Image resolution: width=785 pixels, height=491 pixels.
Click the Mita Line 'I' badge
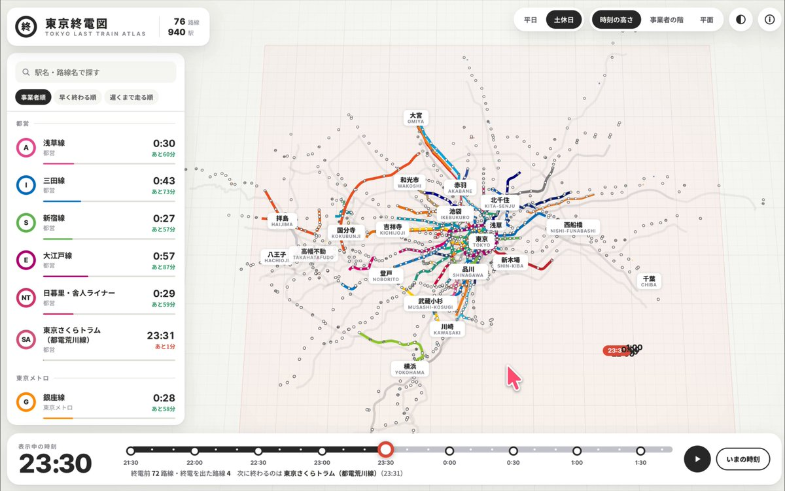click(26, 186)
